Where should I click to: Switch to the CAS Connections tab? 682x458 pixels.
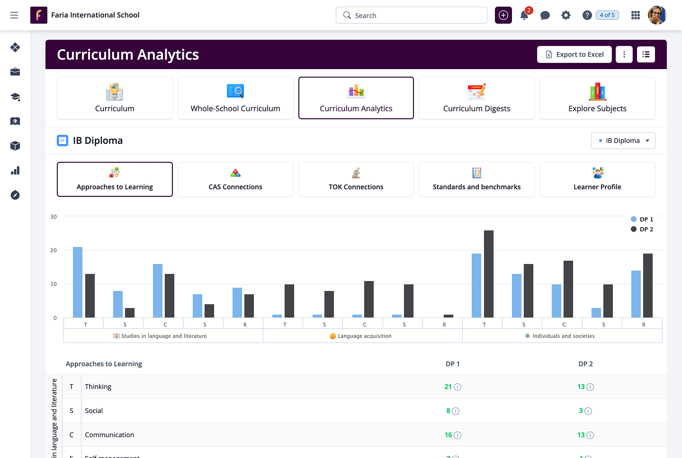[x=235, y=179]
